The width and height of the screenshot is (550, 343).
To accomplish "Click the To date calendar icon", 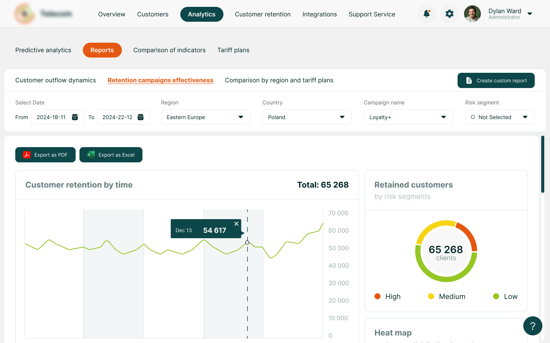I will click(141, 117).
